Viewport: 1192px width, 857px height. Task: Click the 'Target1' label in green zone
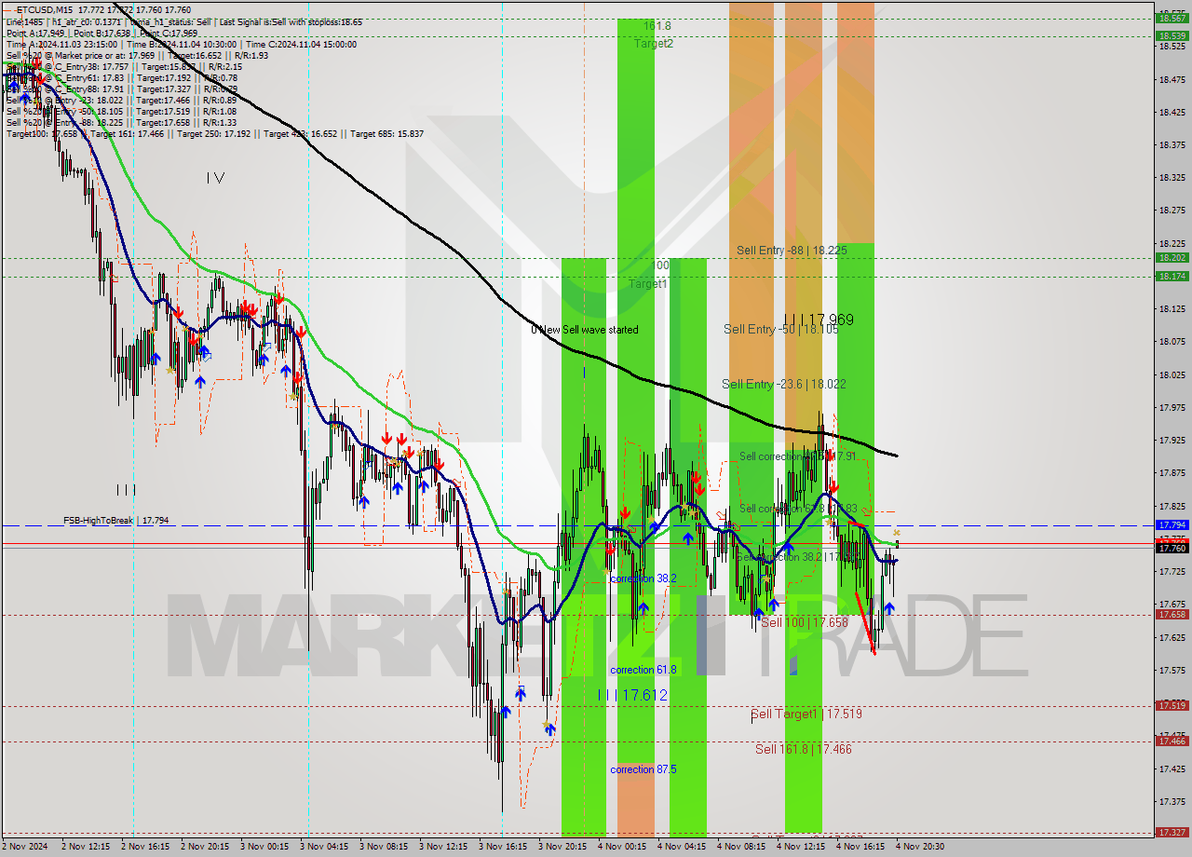[x=648, y=283]
